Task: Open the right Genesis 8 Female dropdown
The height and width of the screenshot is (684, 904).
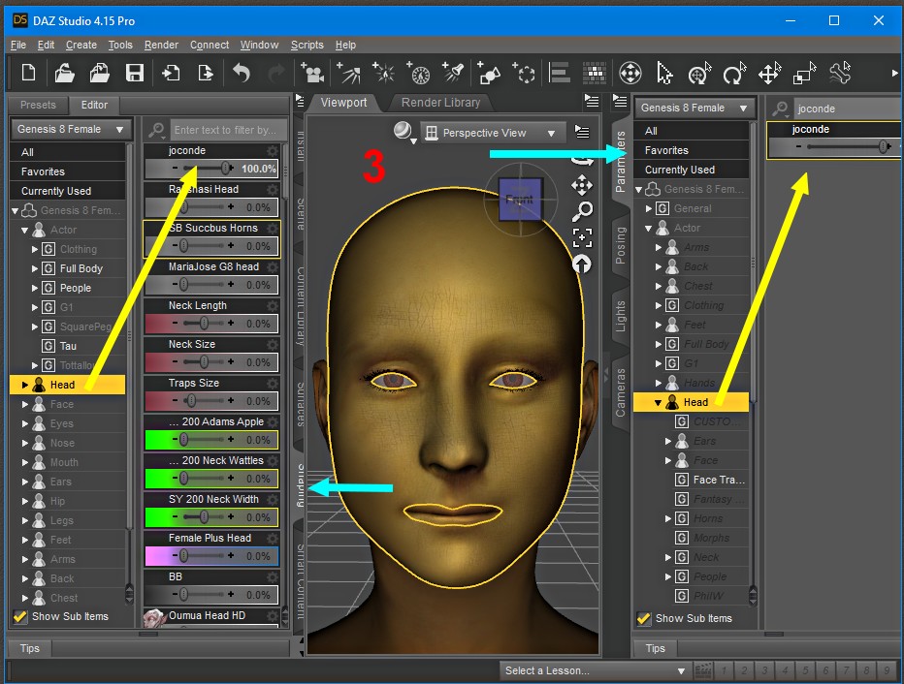Action: coord(694,109)
